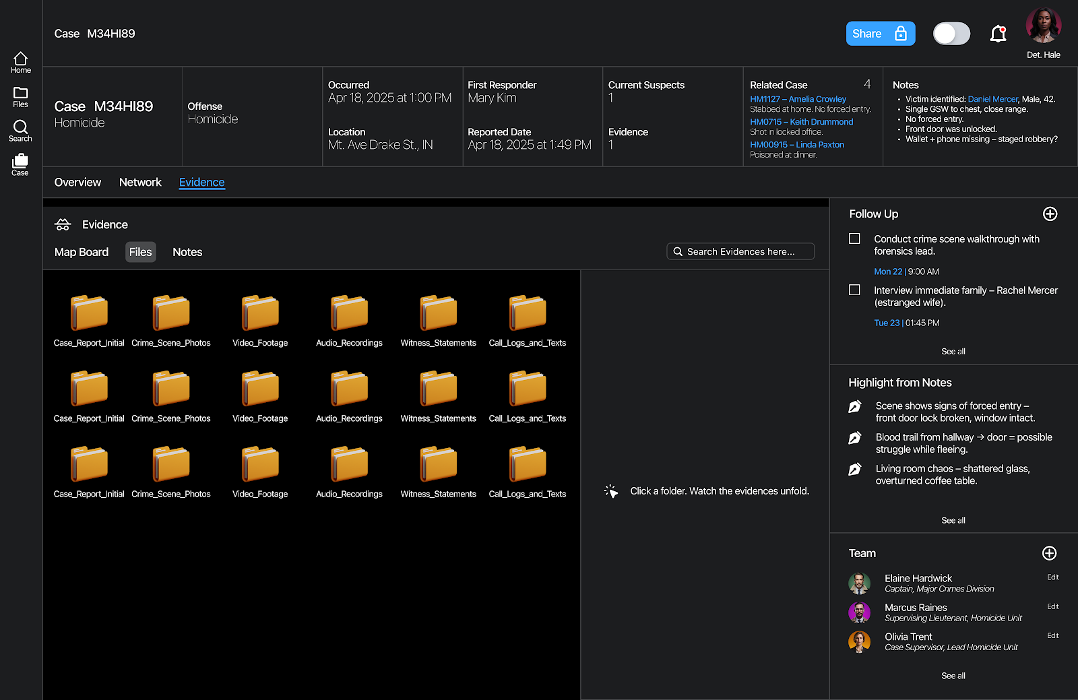Screen dimensions: 1078x700
Task: Open related case HM0715 – Keith Drummond
Action: tap(801, 122)
